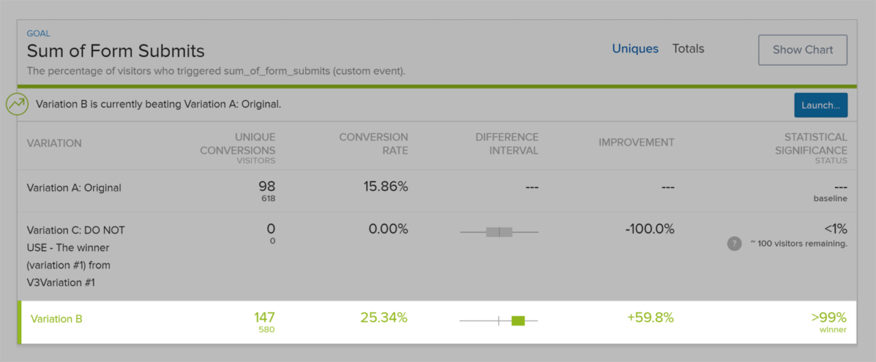Select the Variation B row label
The image size is (876, 362).
pyautogui.click(x=56, y=319)
